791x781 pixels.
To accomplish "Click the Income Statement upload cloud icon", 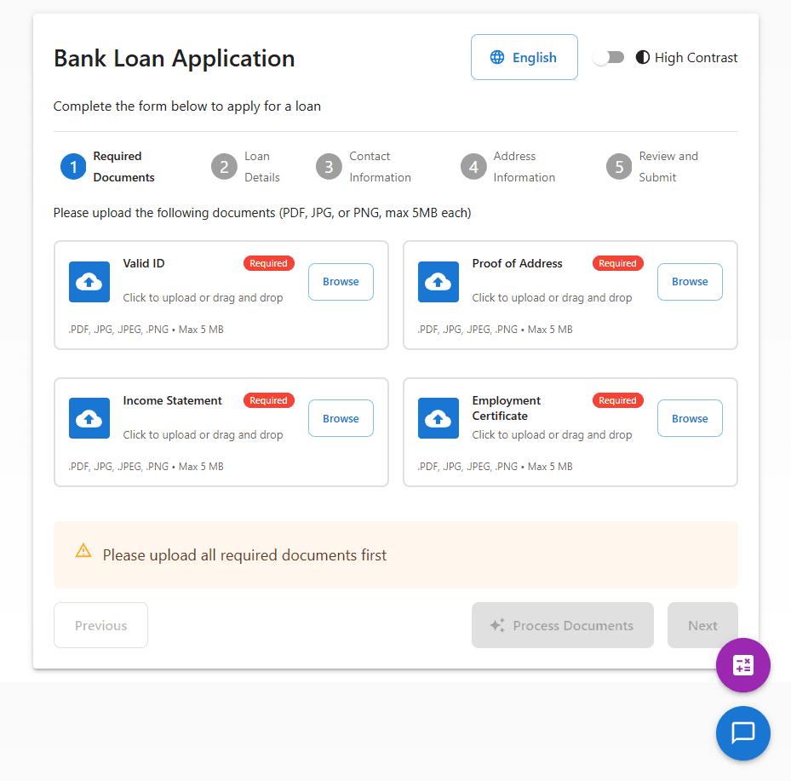I will pos(89,418).
